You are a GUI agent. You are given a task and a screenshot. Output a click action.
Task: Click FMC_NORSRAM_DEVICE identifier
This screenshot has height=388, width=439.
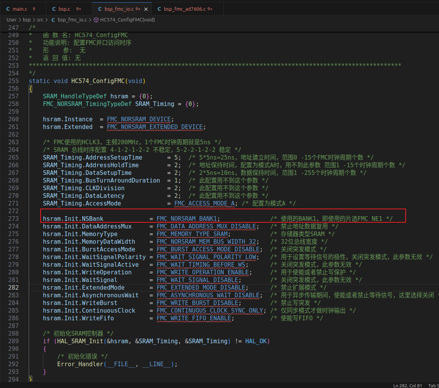click(x=139, y=119)
